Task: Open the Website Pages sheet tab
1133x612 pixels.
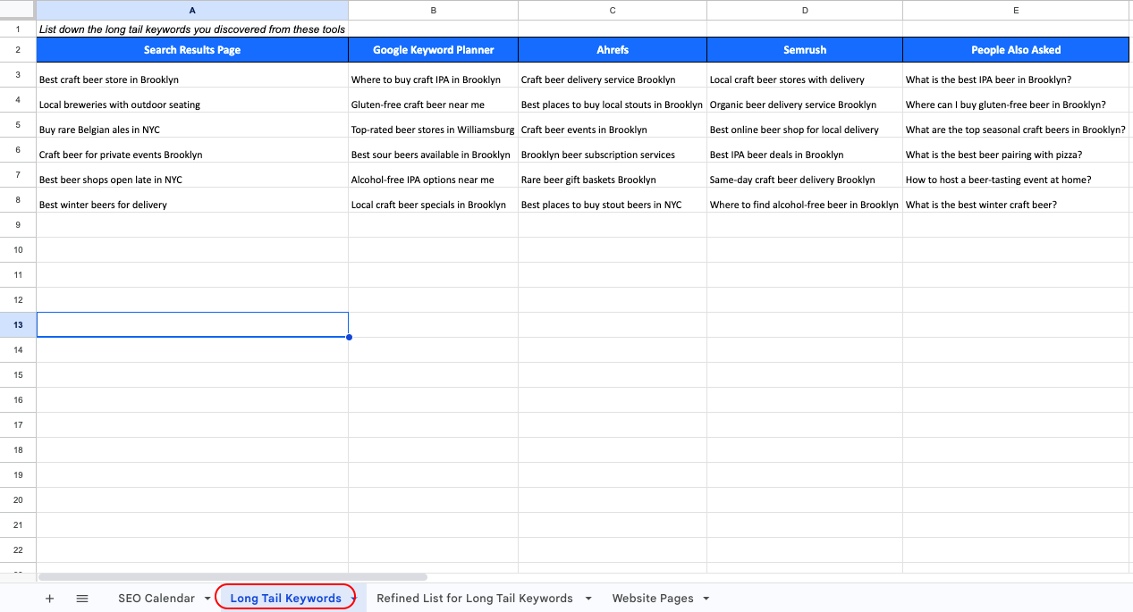Action: coord(652,599)
